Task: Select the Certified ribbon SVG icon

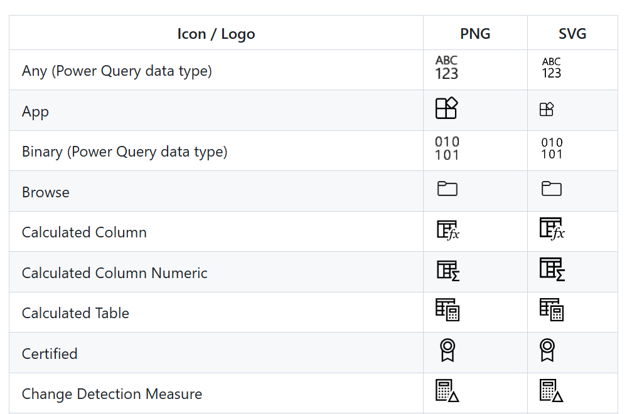Action: (547, 350)
